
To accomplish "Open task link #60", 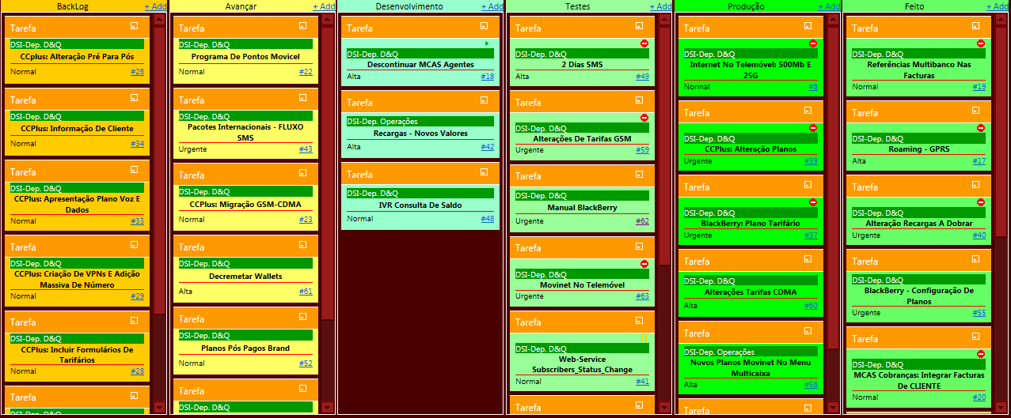I will pos(811,306).
